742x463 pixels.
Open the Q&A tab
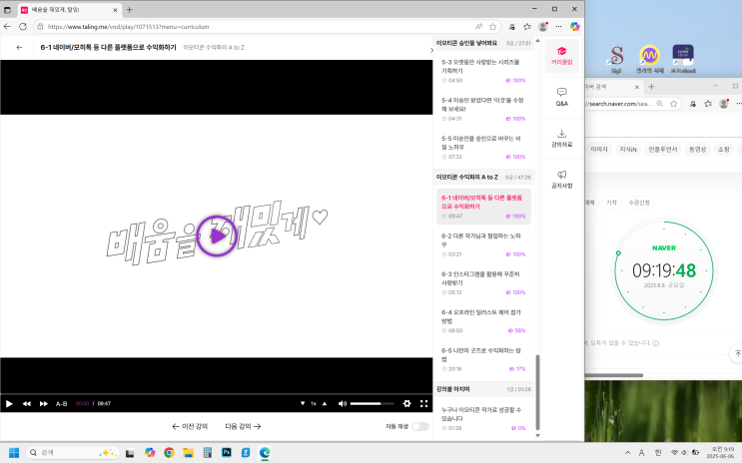tap(561, 97)
